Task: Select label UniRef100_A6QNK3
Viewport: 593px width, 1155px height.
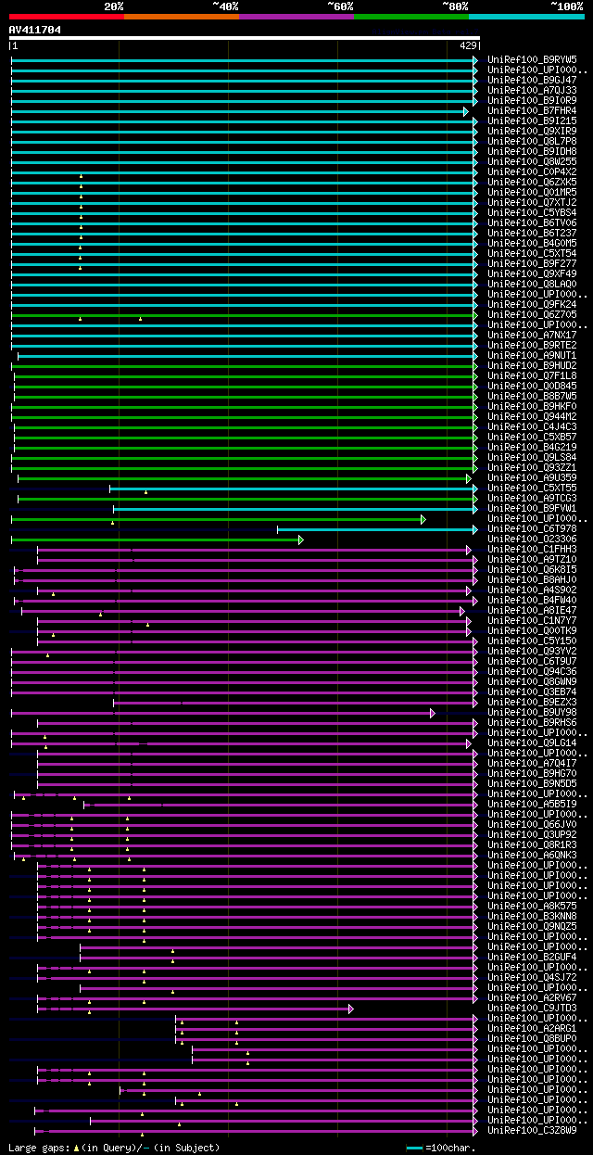Action: (532, 856)
